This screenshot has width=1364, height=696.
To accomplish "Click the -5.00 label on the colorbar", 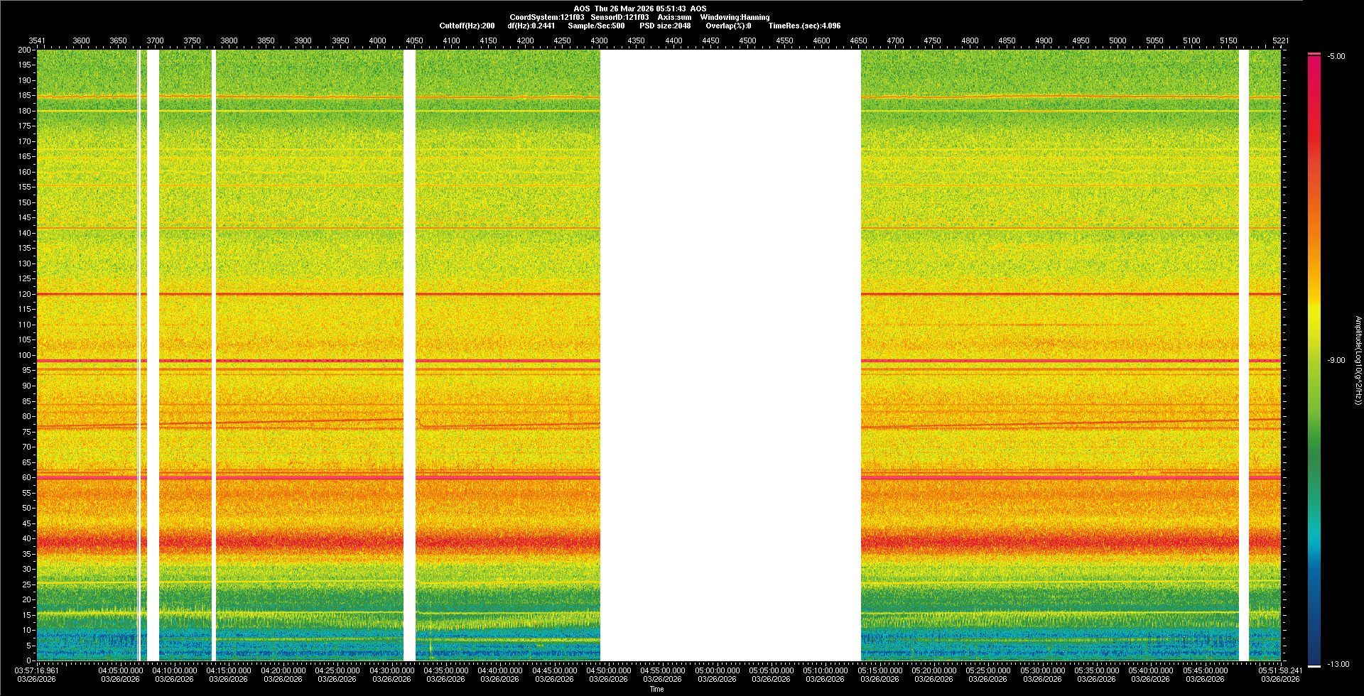I will [x=1336, y=57].
